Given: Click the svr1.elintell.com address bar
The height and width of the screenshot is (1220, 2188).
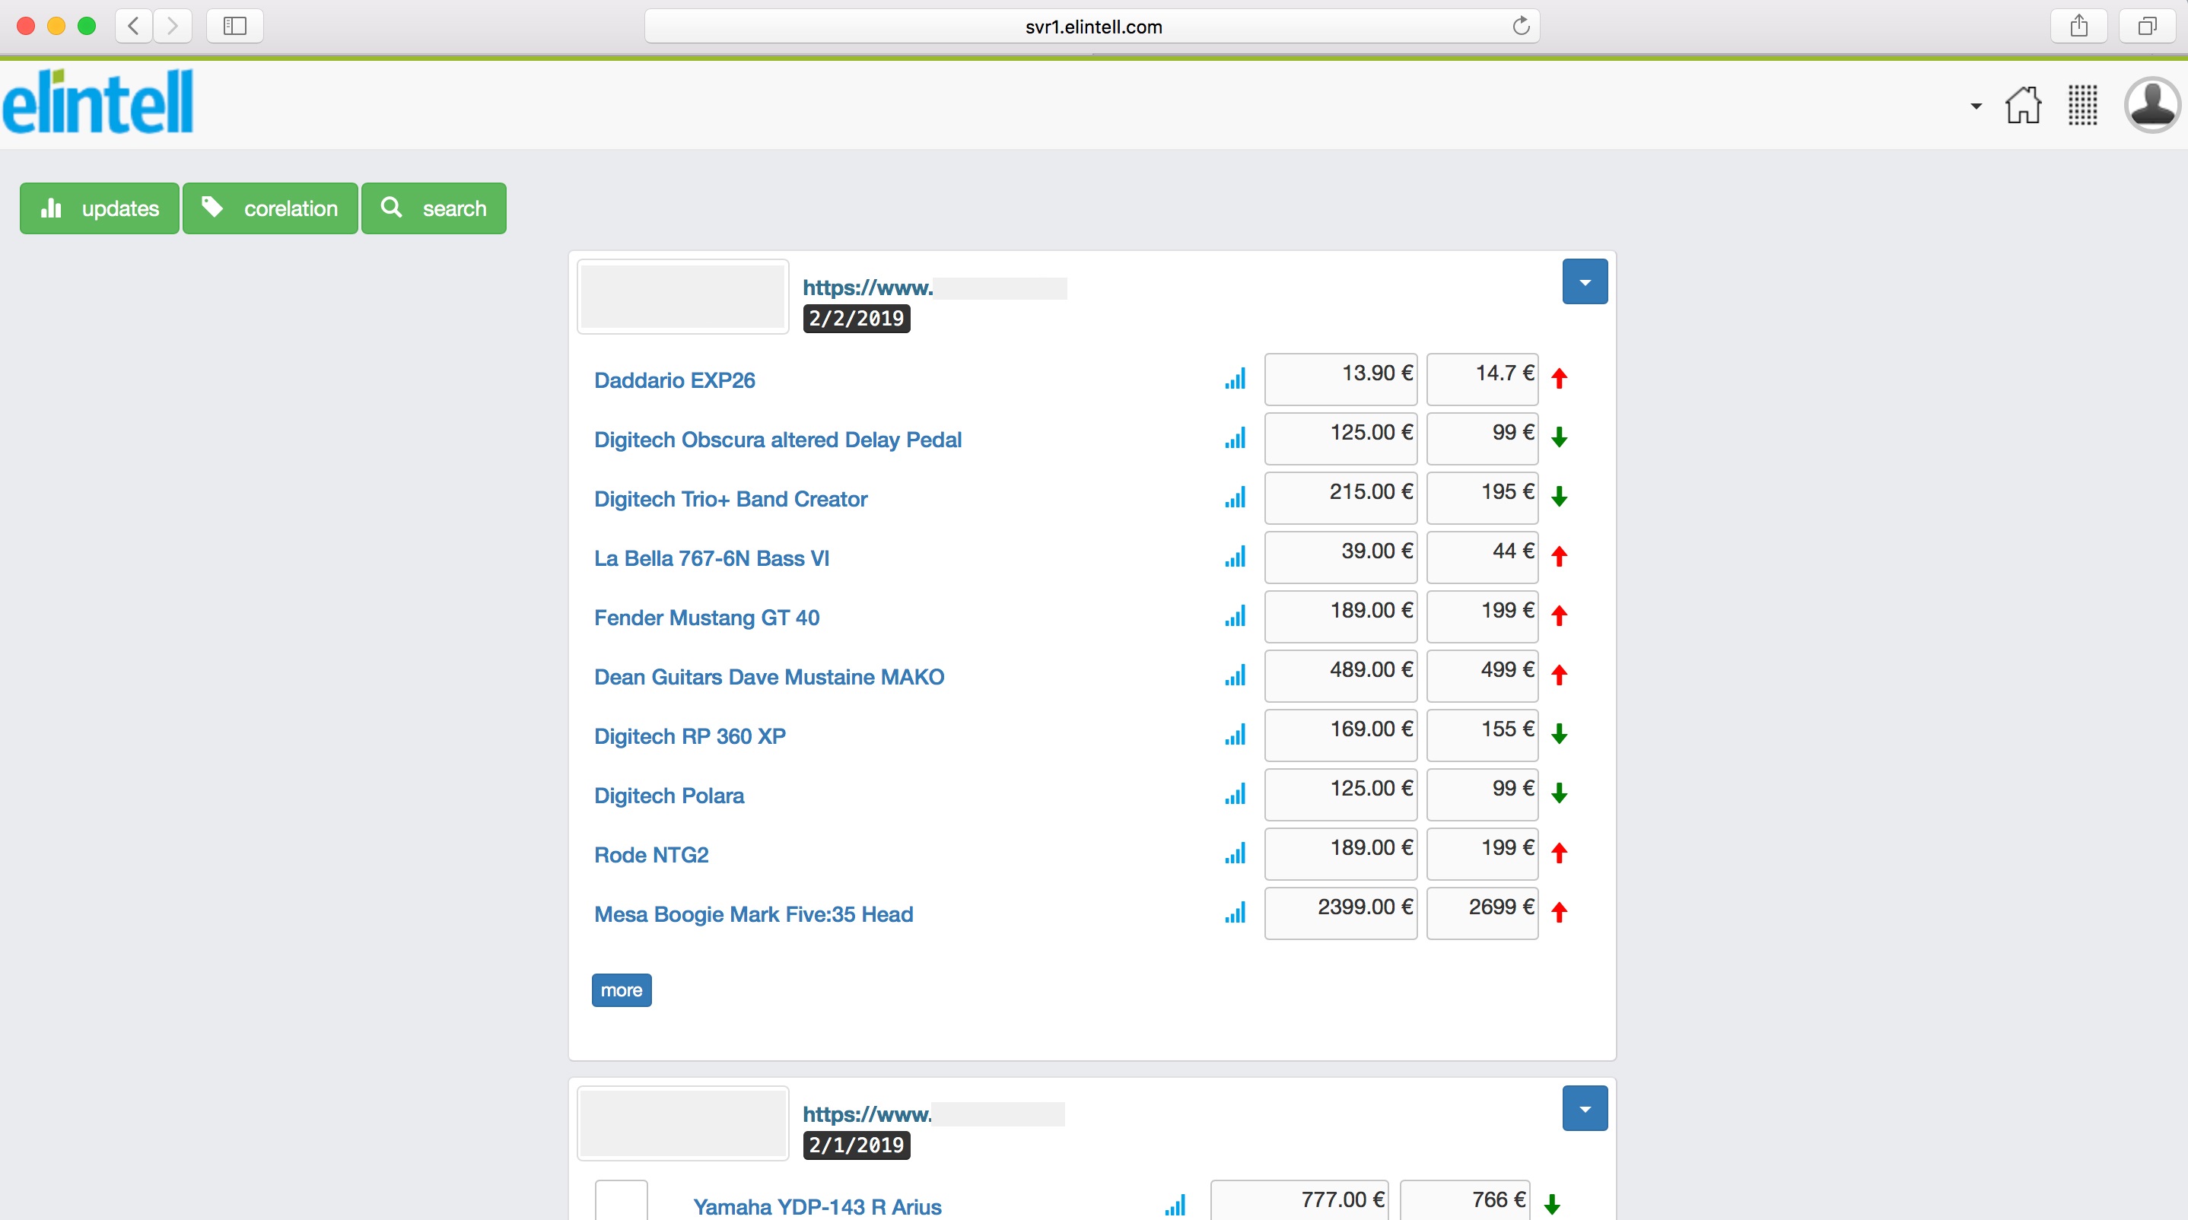Looking at the screenshot, I should click(x=1092, y=27).
